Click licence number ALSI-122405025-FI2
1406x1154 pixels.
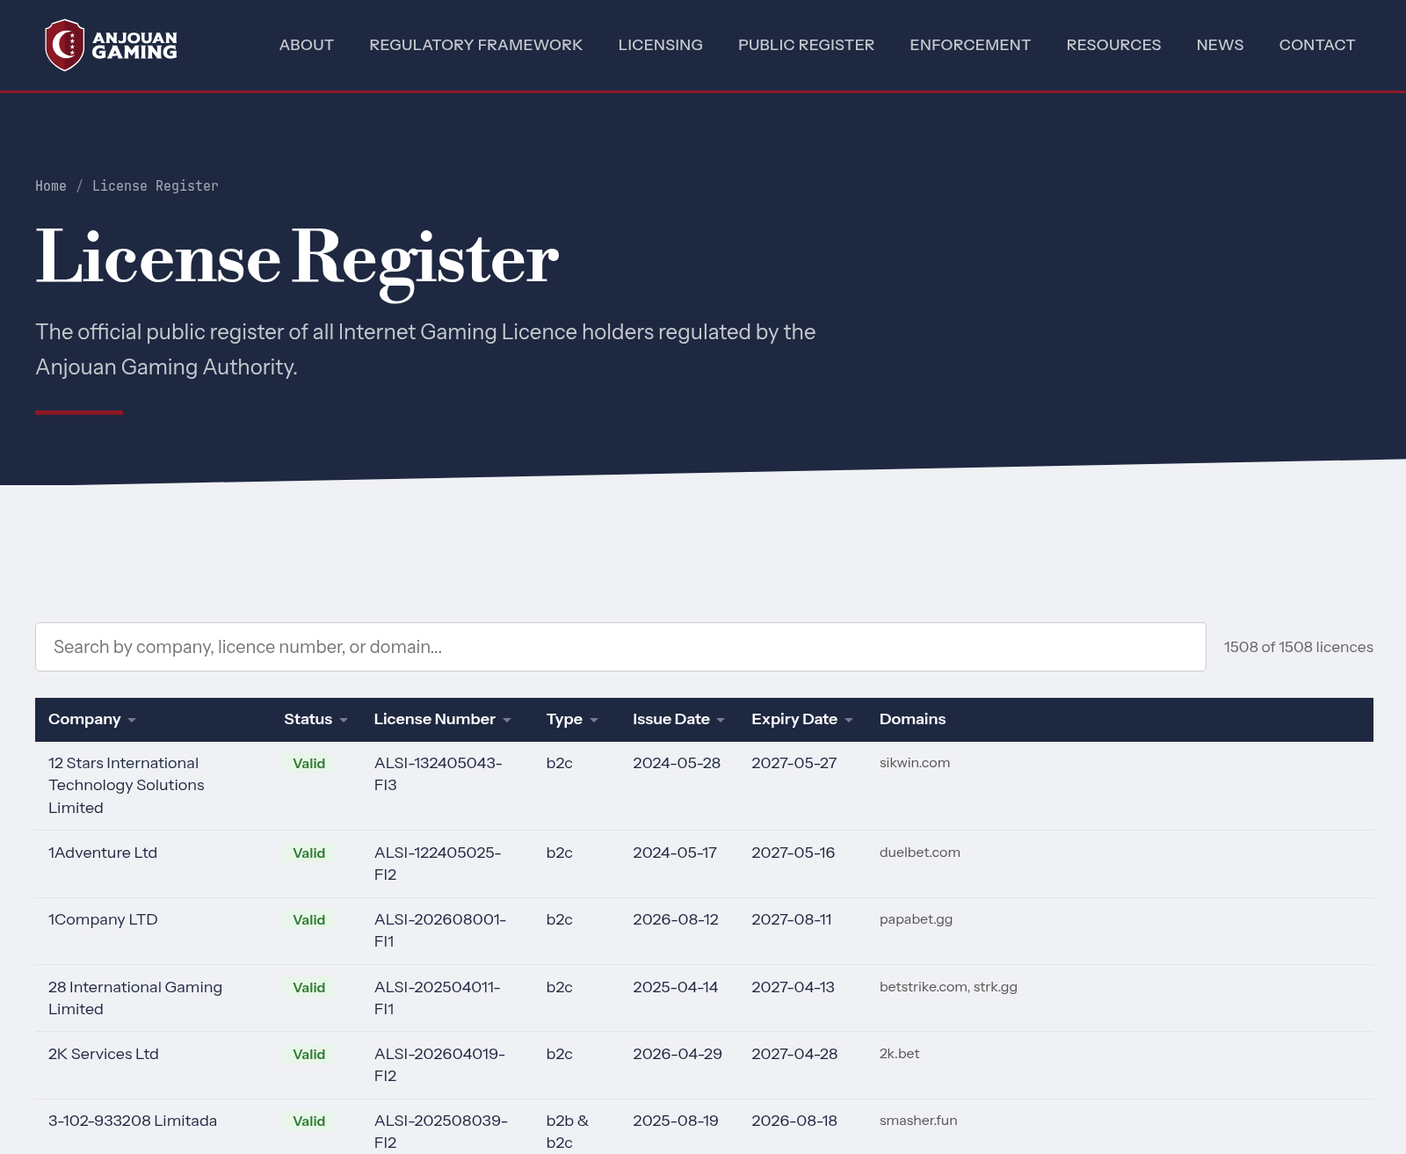pos(438,864)
